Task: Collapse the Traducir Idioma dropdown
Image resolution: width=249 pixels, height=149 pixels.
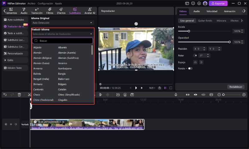Action: coord(62,34)
